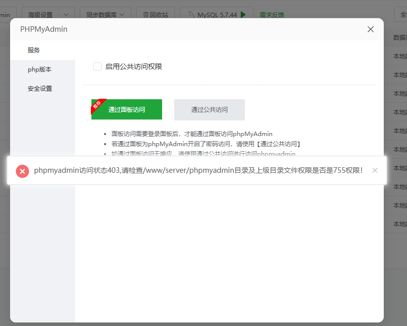Switch to the php版本 tab
407x326 pixels.
(39, 70)
